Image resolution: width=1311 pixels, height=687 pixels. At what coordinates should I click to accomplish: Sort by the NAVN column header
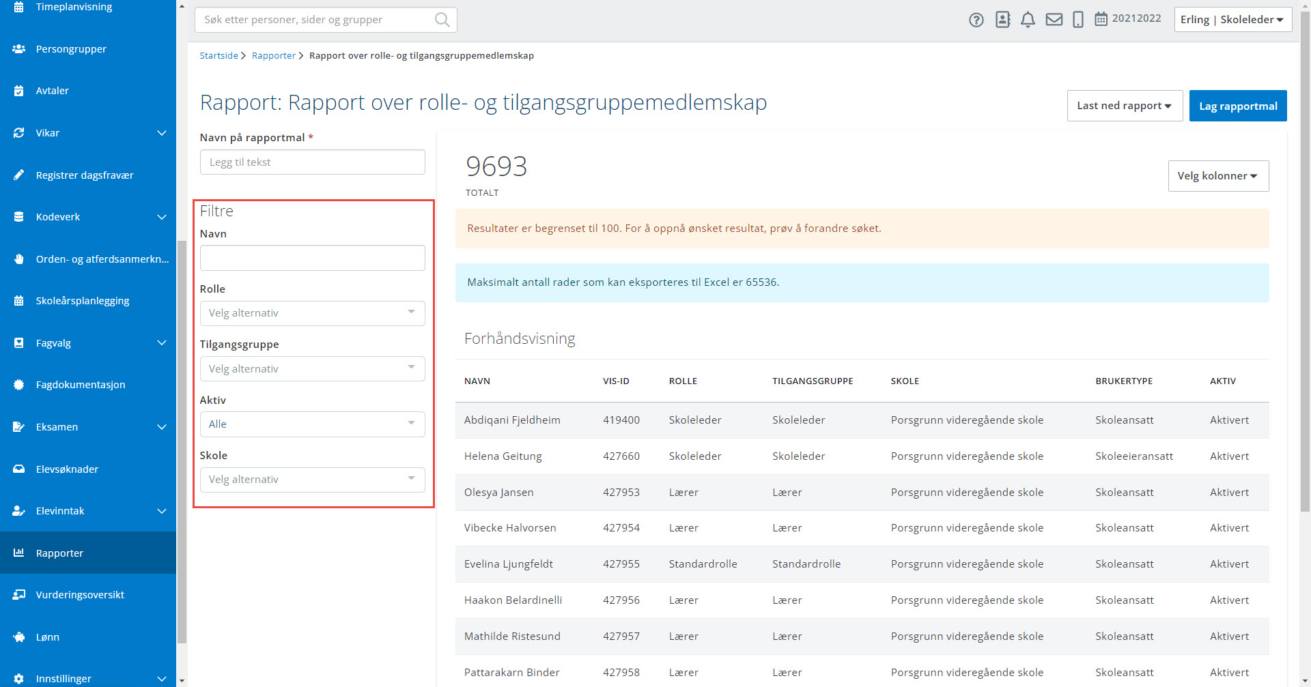477,381
